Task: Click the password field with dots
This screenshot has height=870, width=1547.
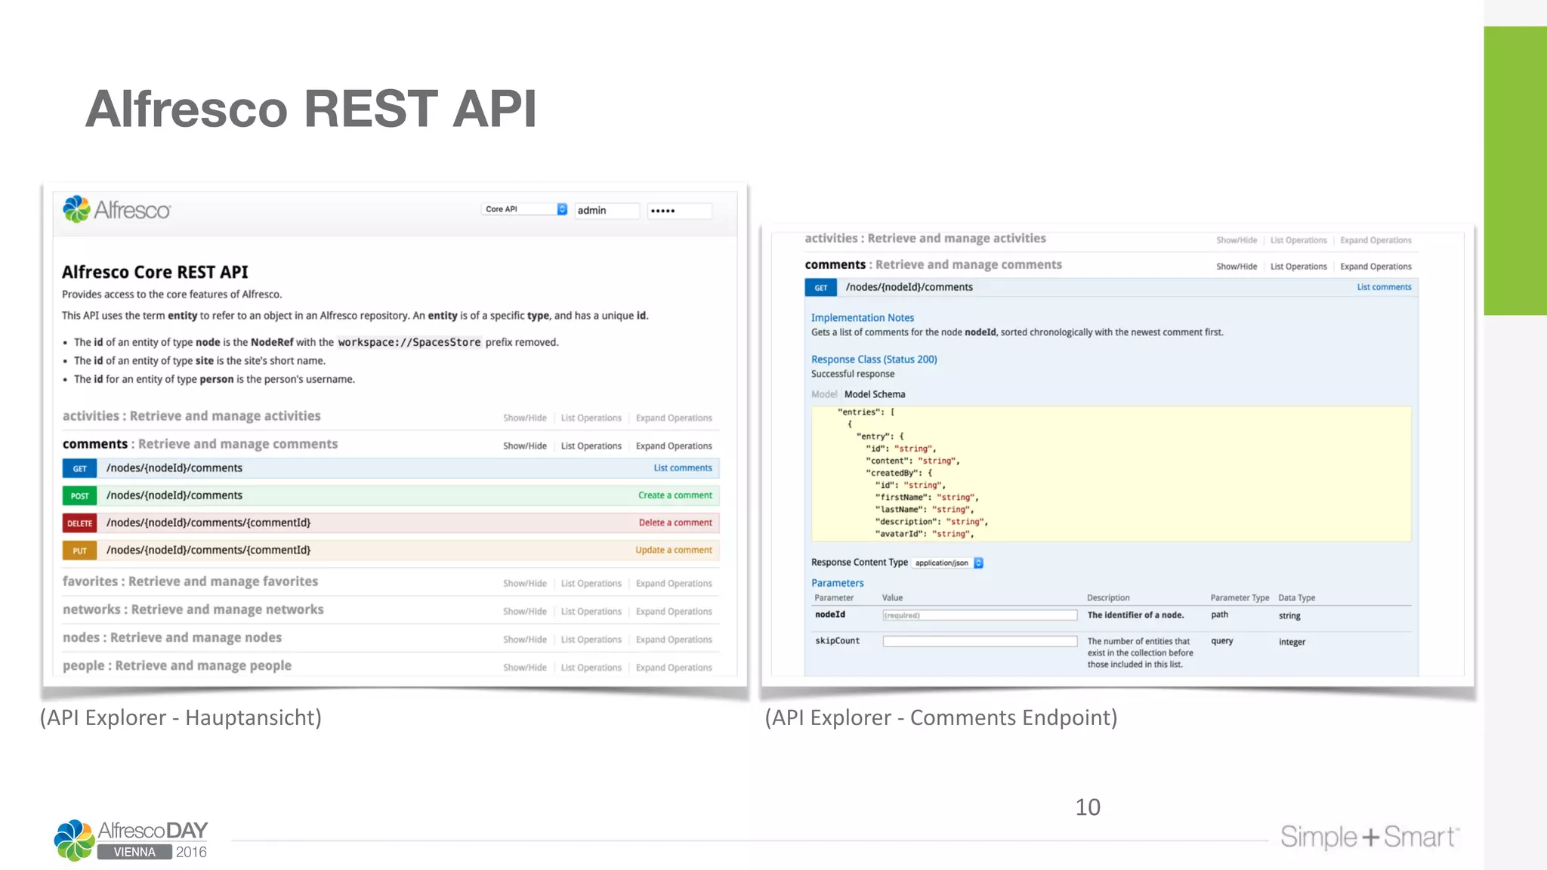Action: click(678, 211)
